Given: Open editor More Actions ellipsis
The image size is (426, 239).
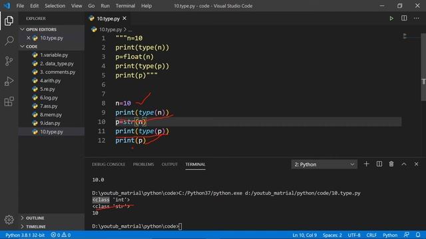Looking at the screenshot, I should pyautogui.click(x=416, y=18).
